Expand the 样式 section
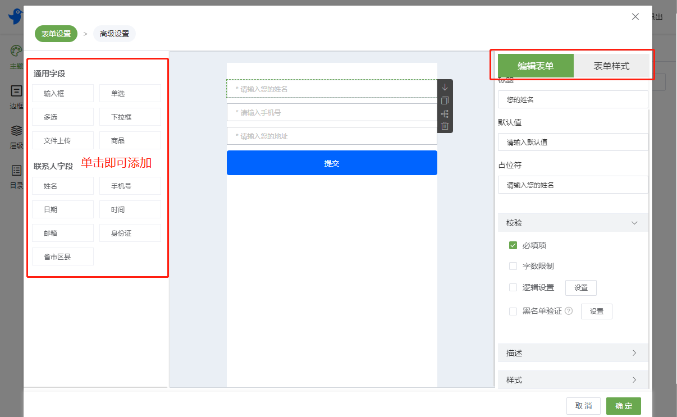The image size is (677, 417). (573, 380)
